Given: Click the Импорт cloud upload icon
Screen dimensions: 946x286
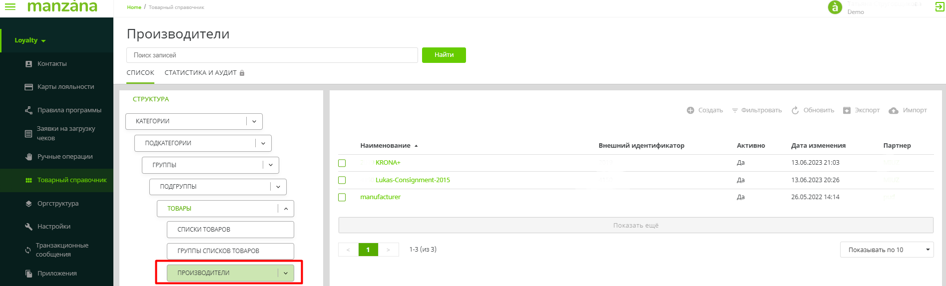Looking at the screenshot, I should [x=894, y=110].
